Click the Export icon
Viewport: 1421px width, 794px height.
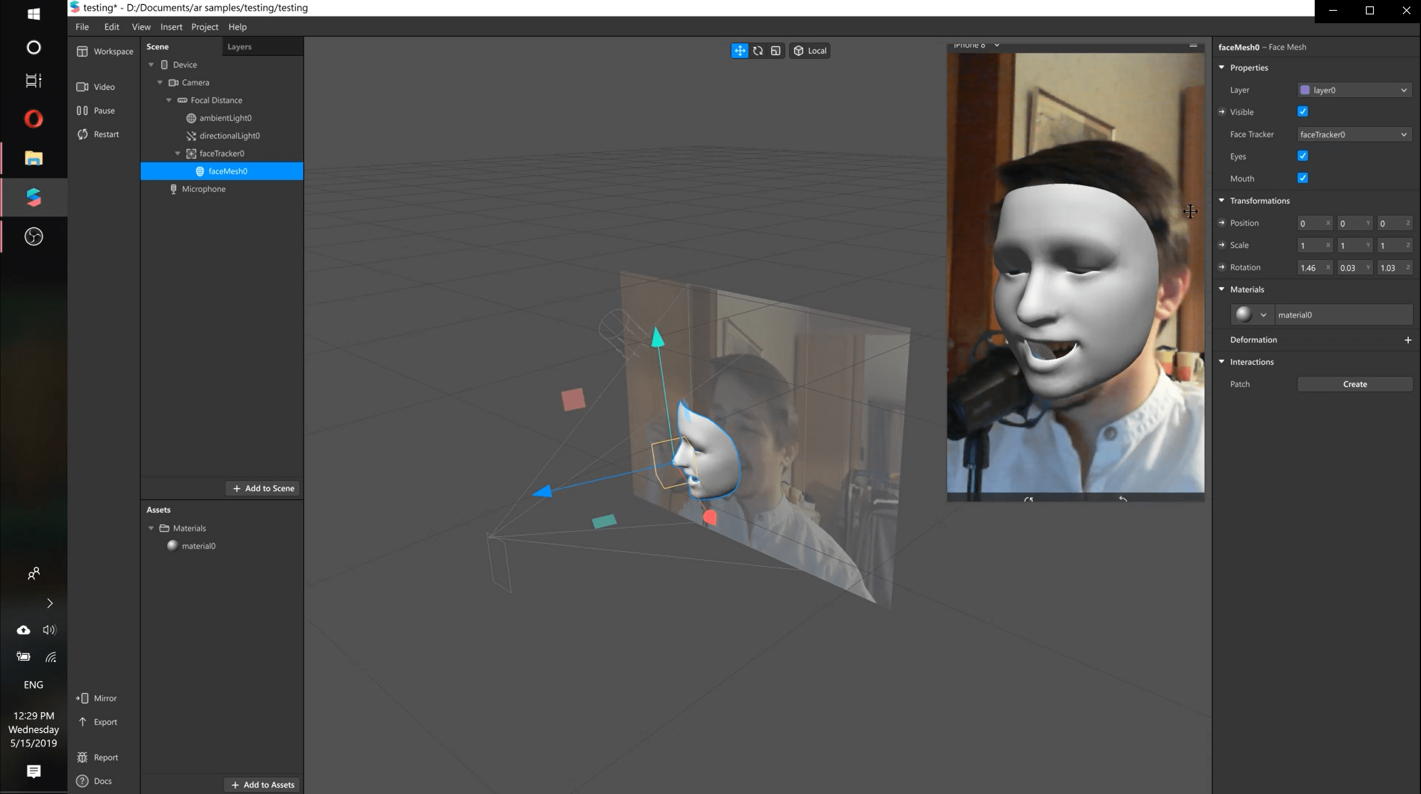point(82,722)
